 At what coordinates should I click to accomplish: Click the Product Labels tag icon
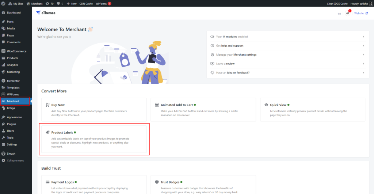click(x=47, y=132)
